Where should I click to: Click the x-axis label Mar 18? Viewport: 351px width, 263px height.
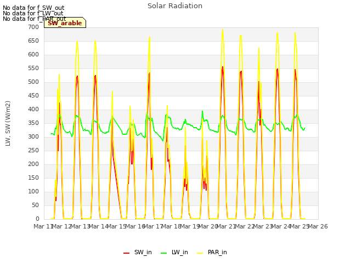click(171, 226)
